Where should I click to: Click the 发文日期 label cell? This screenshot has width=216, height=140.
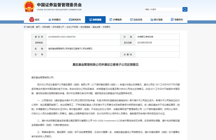(x=128, y=43)
